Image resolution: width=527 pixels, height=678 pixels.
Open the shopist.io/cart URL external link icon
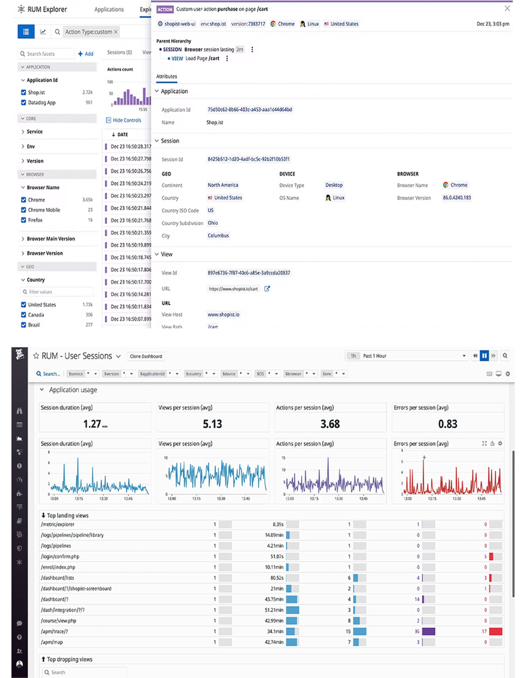click(267, 289)
